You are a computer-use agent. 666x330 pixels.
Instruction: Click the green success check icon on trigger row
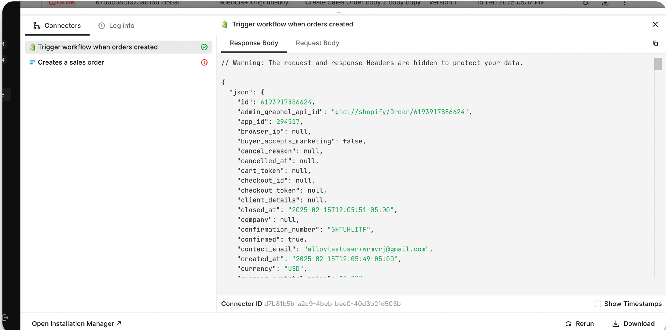coord(204,47)
